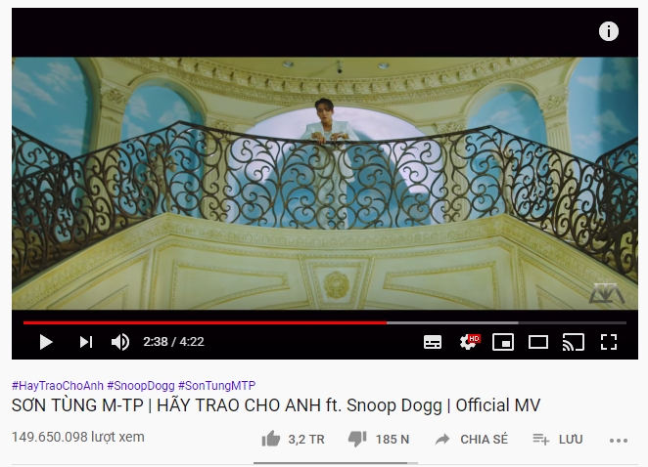Open the HD settings gear menu
Screen dimensions: 648x467
point(469,342)
